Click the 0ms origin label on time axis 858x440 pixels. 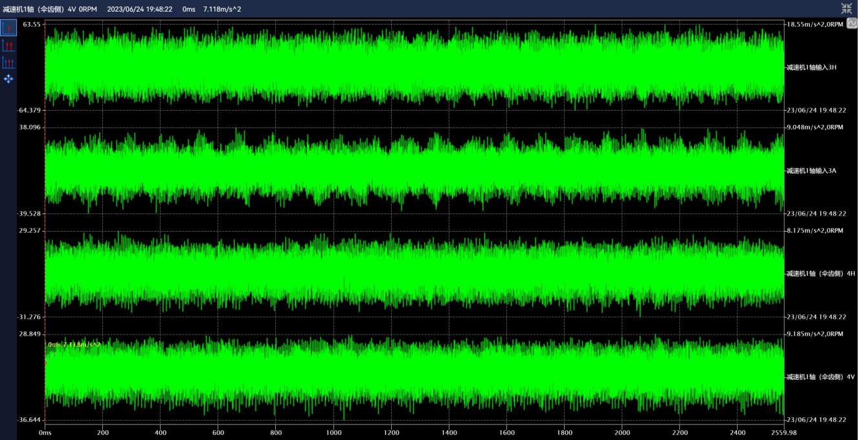pos(45,432)
